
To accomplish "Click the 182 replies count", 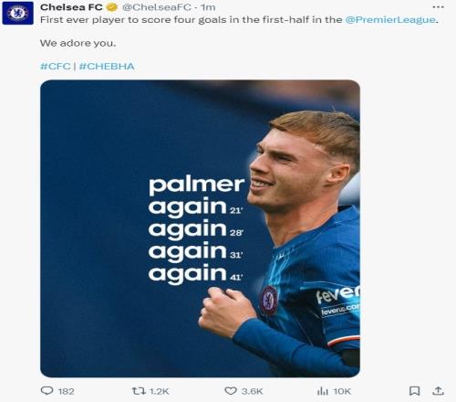I will [x=66, y=391].
